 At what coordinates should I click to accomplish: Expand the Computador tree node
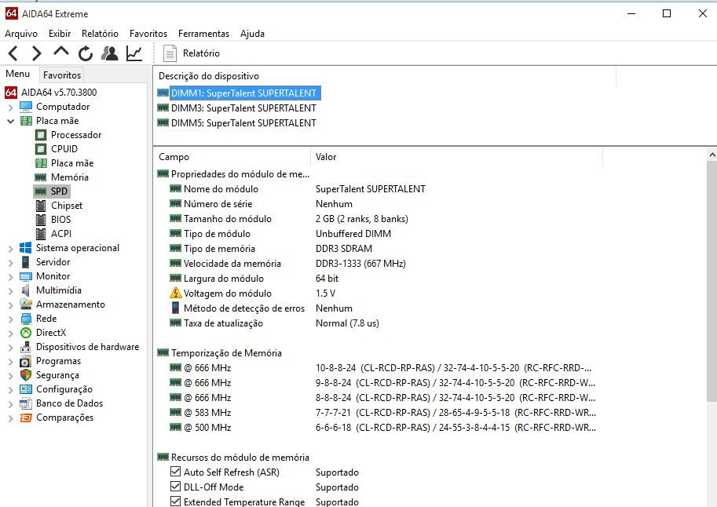click(10, 108)
